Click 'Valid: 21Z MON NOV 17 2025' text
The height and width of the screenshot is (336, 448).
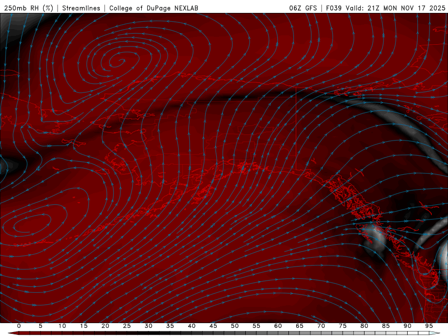395,8
